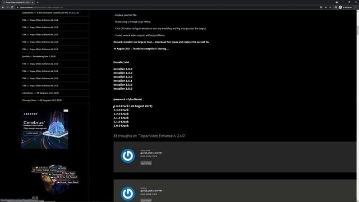Viewport: 359px width, 202px height.
Task: Click the second comment's power-icon avatar
Action: click(x=128, y=194)
